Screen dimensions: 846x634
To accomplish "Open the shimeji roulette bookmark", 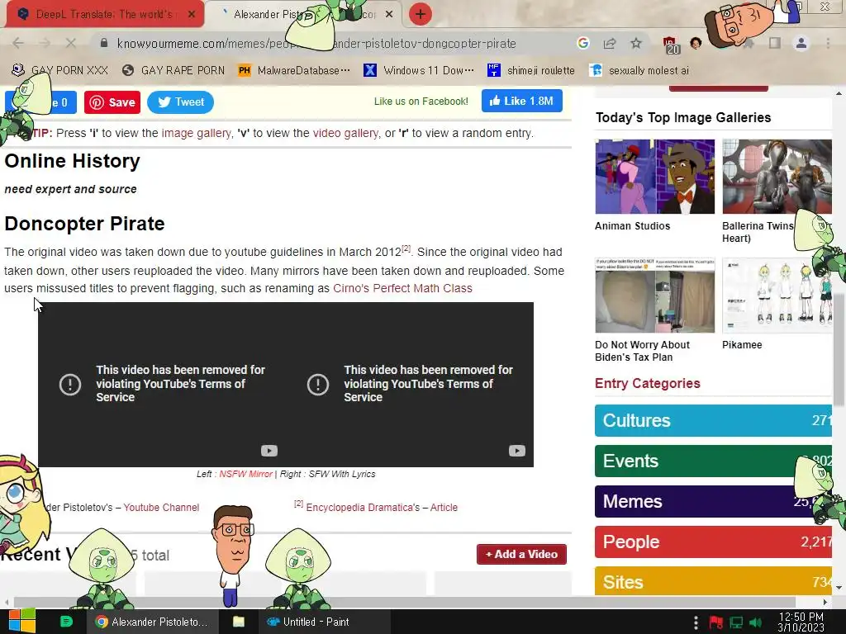I will [531, 70].
